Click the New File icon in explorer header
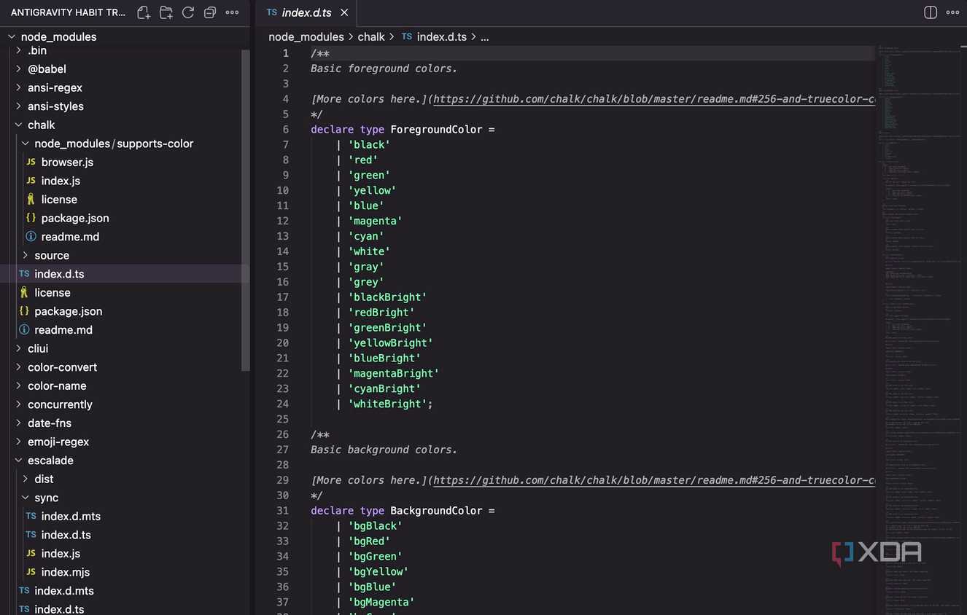This screenshot has width=967, height=615. 144,12
